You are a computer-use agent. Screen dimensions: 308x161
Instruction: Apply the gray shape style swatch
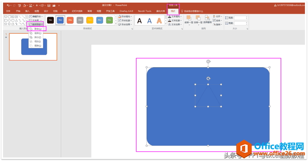[x=80, y=20]
